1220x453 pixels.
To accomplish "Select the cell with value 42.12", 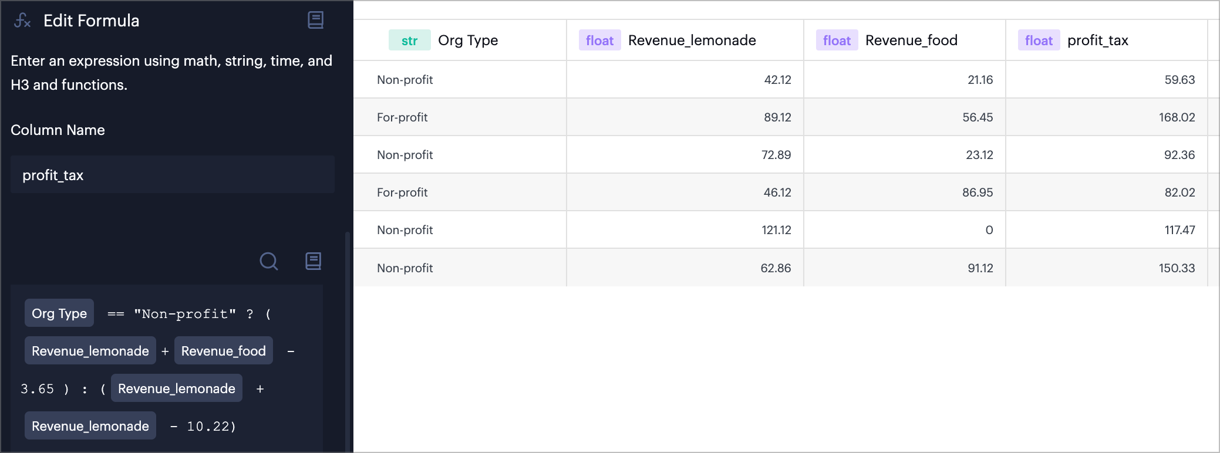I will [x=685, y=79].
